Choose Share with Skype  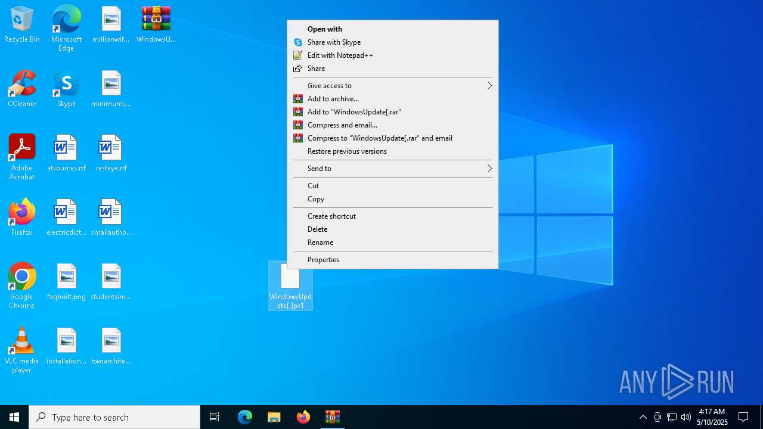click(x=393, y=42)
